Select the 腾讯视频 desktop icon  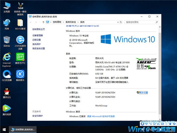[x=7, y=110]
